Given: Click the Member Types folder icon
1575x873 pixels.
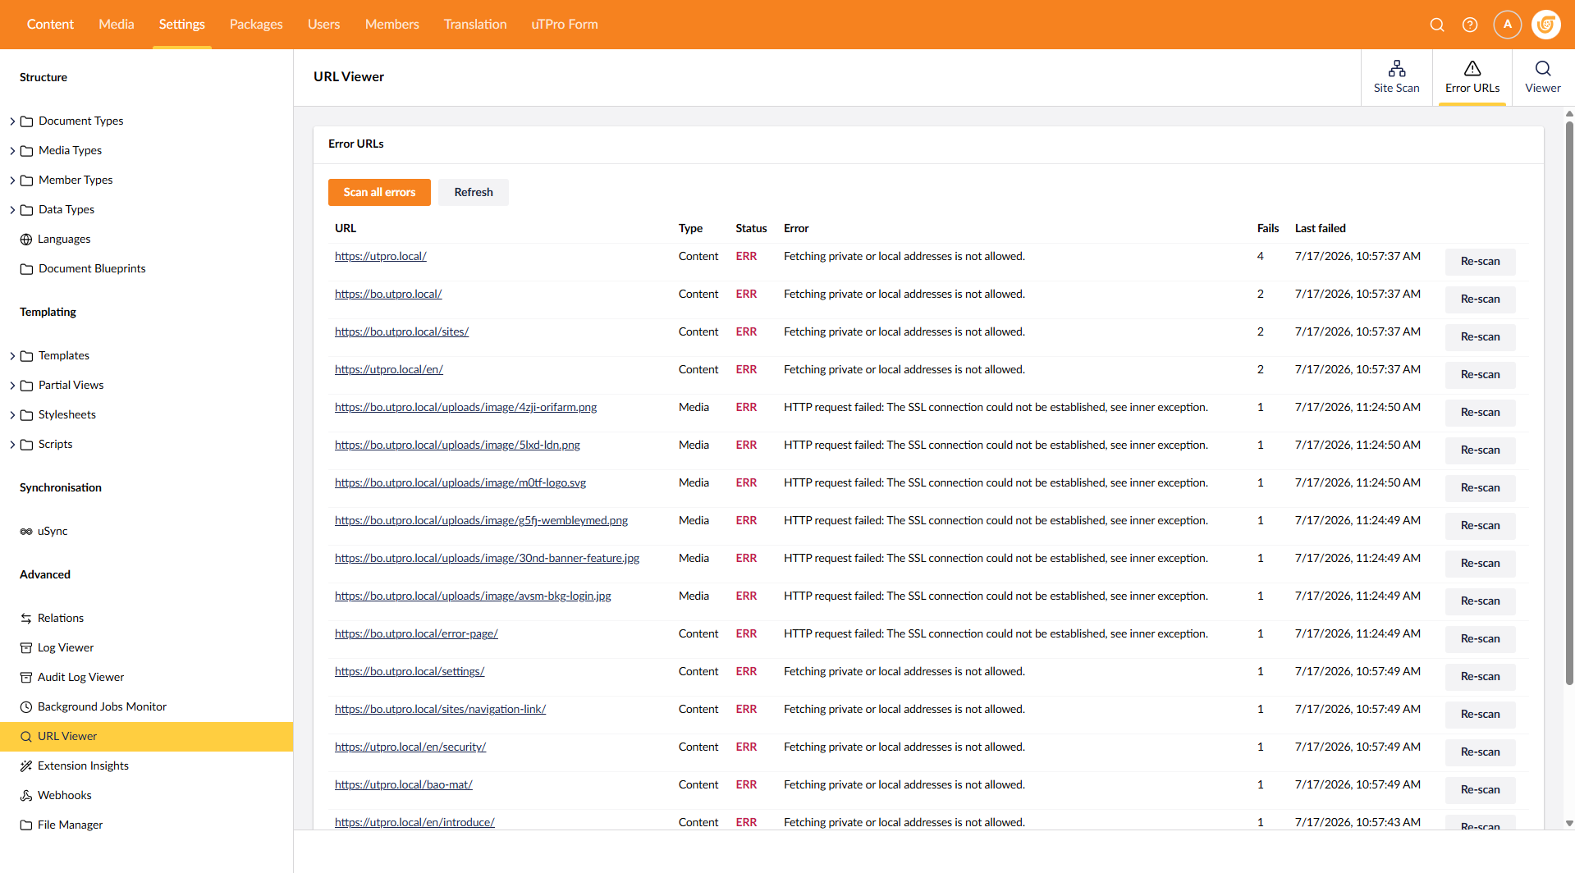Looking at the screenshot, I should (x=26, y=181).
